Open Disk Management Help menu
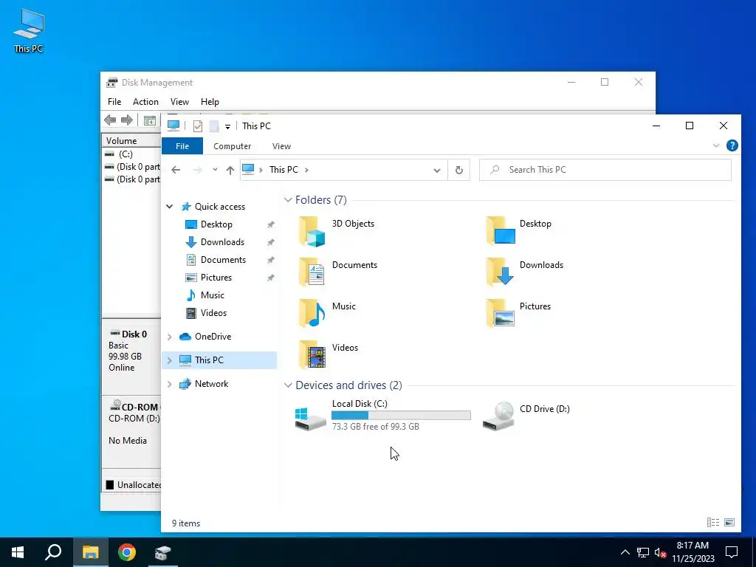This screenshot has width=756, height=567. [210, 102]
